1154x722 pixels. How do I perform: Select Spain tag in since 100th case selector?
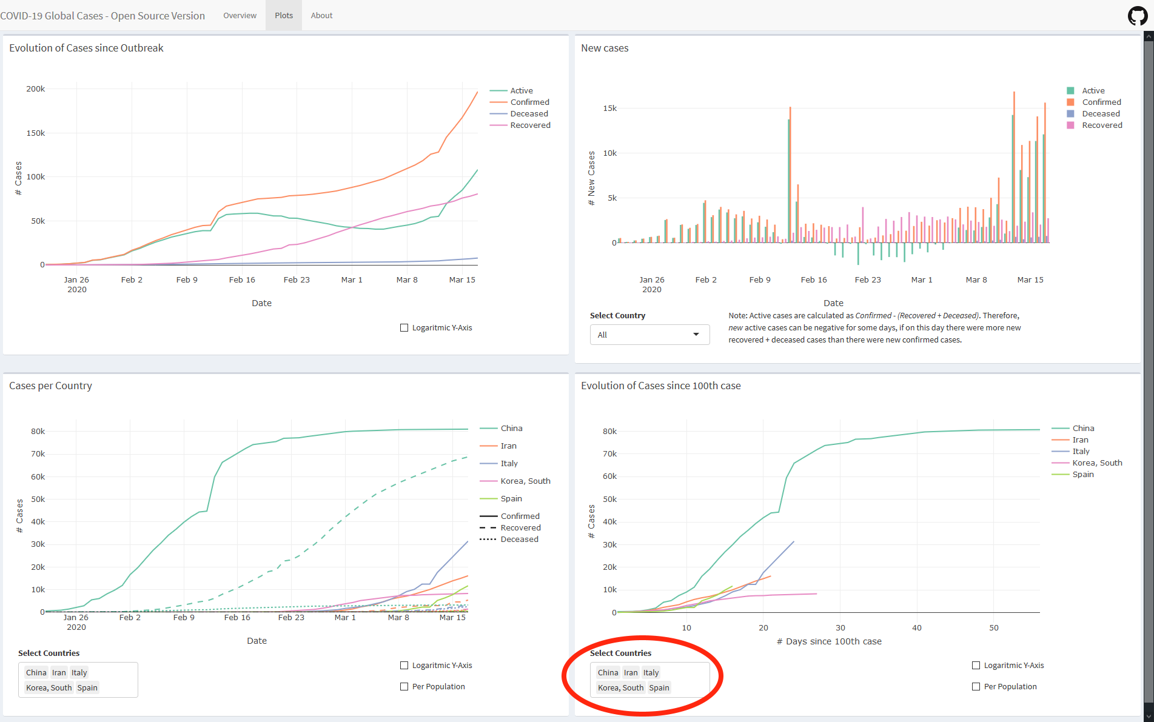pos(659,688)
